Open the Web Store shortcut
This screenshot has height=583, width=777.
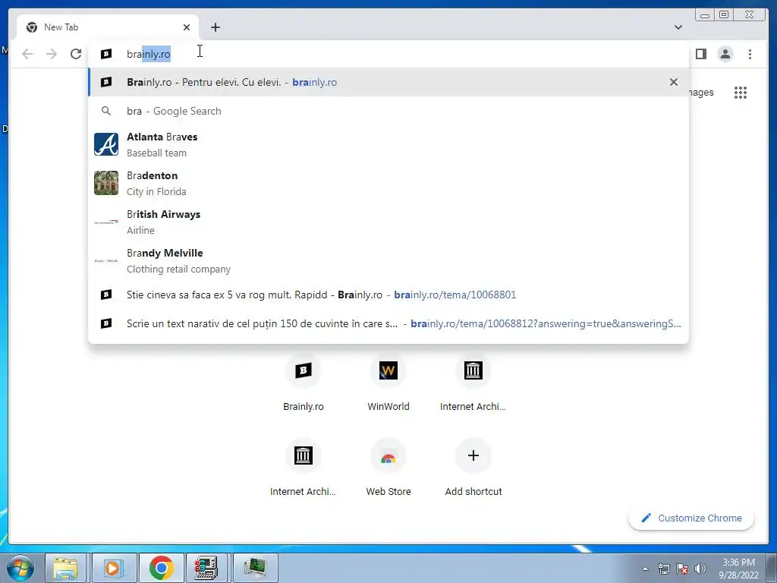tap(388, 468)
